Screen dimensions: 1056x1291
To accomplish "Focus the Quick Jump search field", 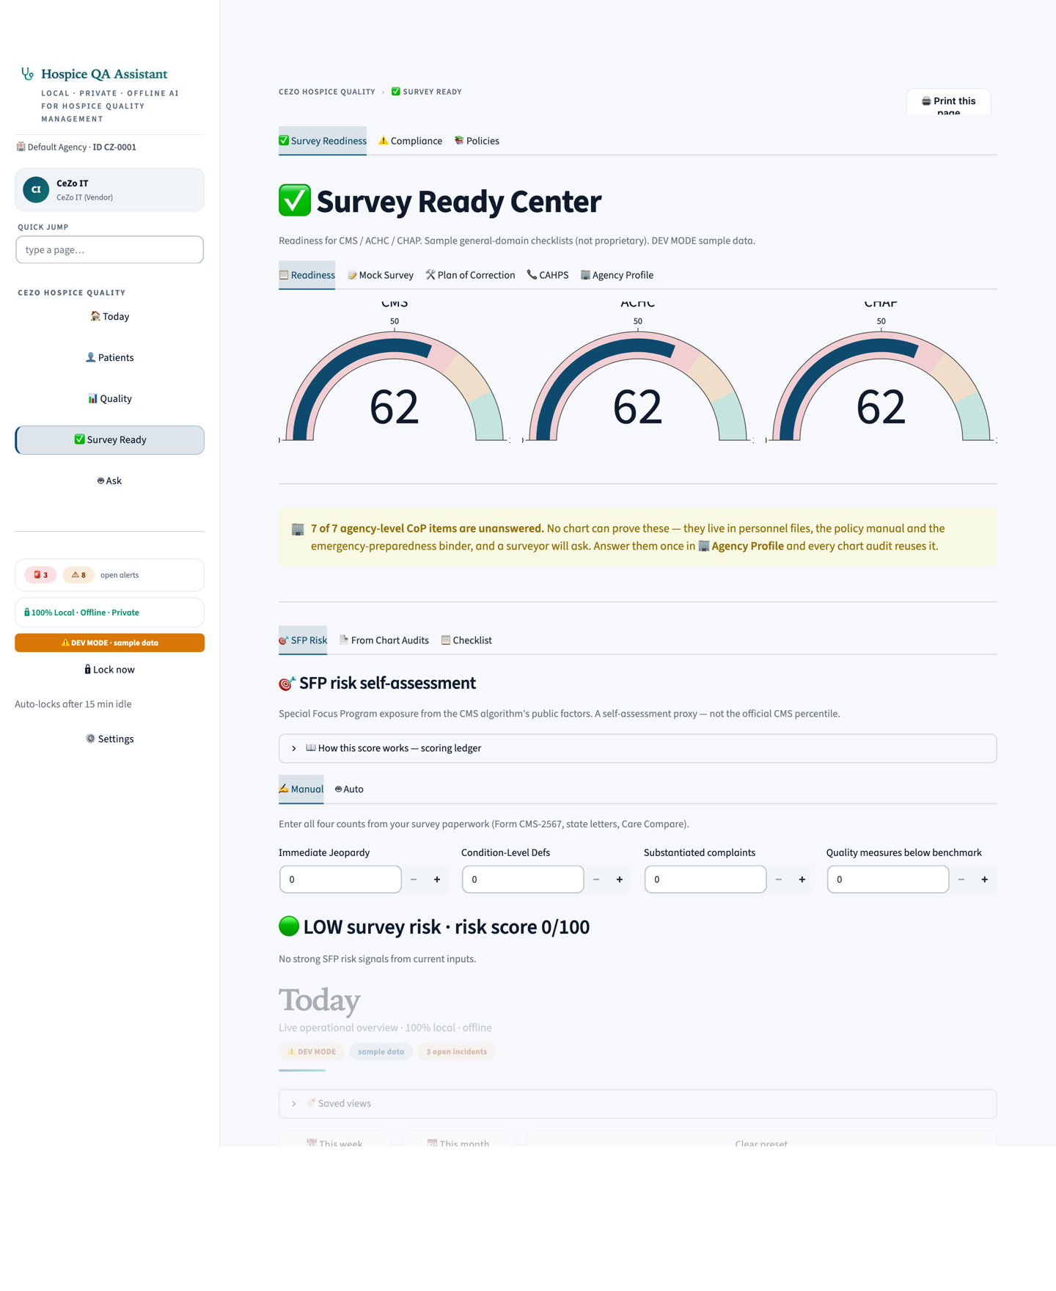I will pyautogui.click(x=110, y=249).
